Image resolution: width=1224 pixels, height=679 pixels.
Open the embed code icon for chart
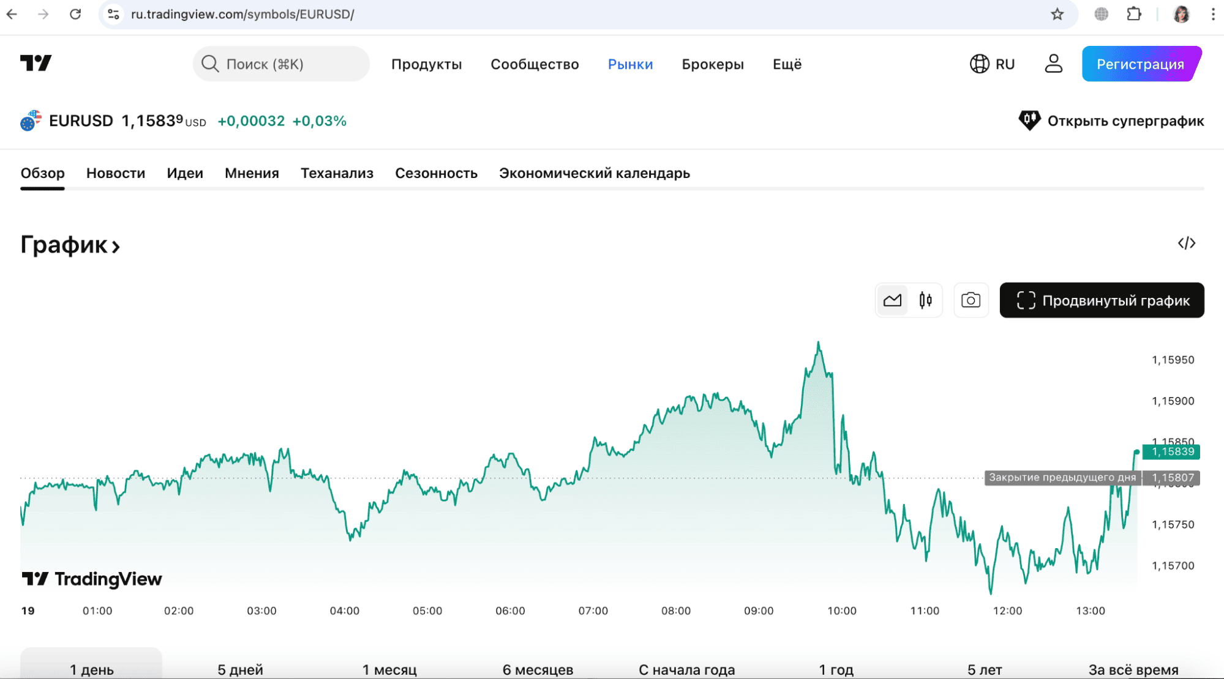point(1186,243)
